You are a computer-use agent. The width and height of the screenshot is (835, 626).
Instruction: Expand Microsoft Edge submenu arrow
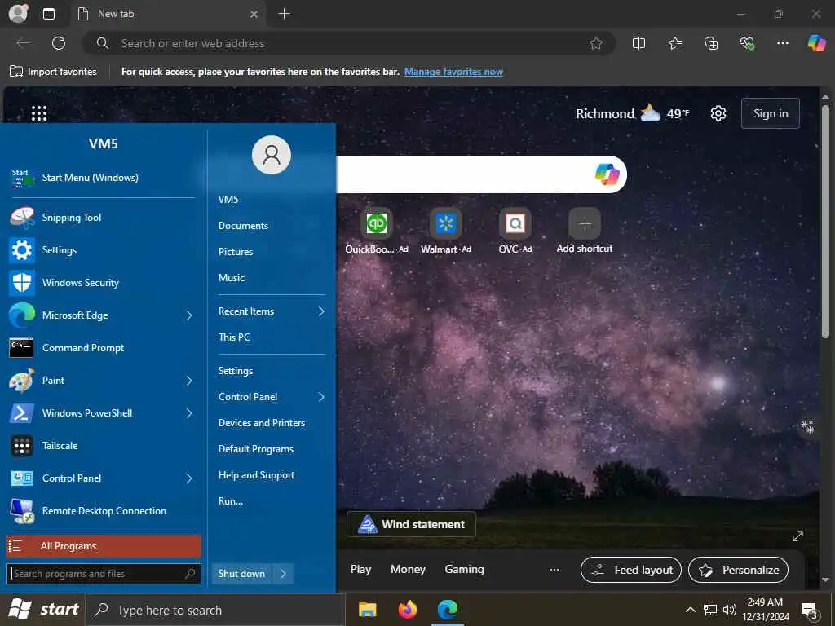click(x=189, y=315)
